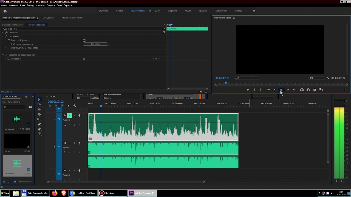Switch to Аудио workspace
The height and width of the screenshot is (197, 351).
[x=188, y=11]
